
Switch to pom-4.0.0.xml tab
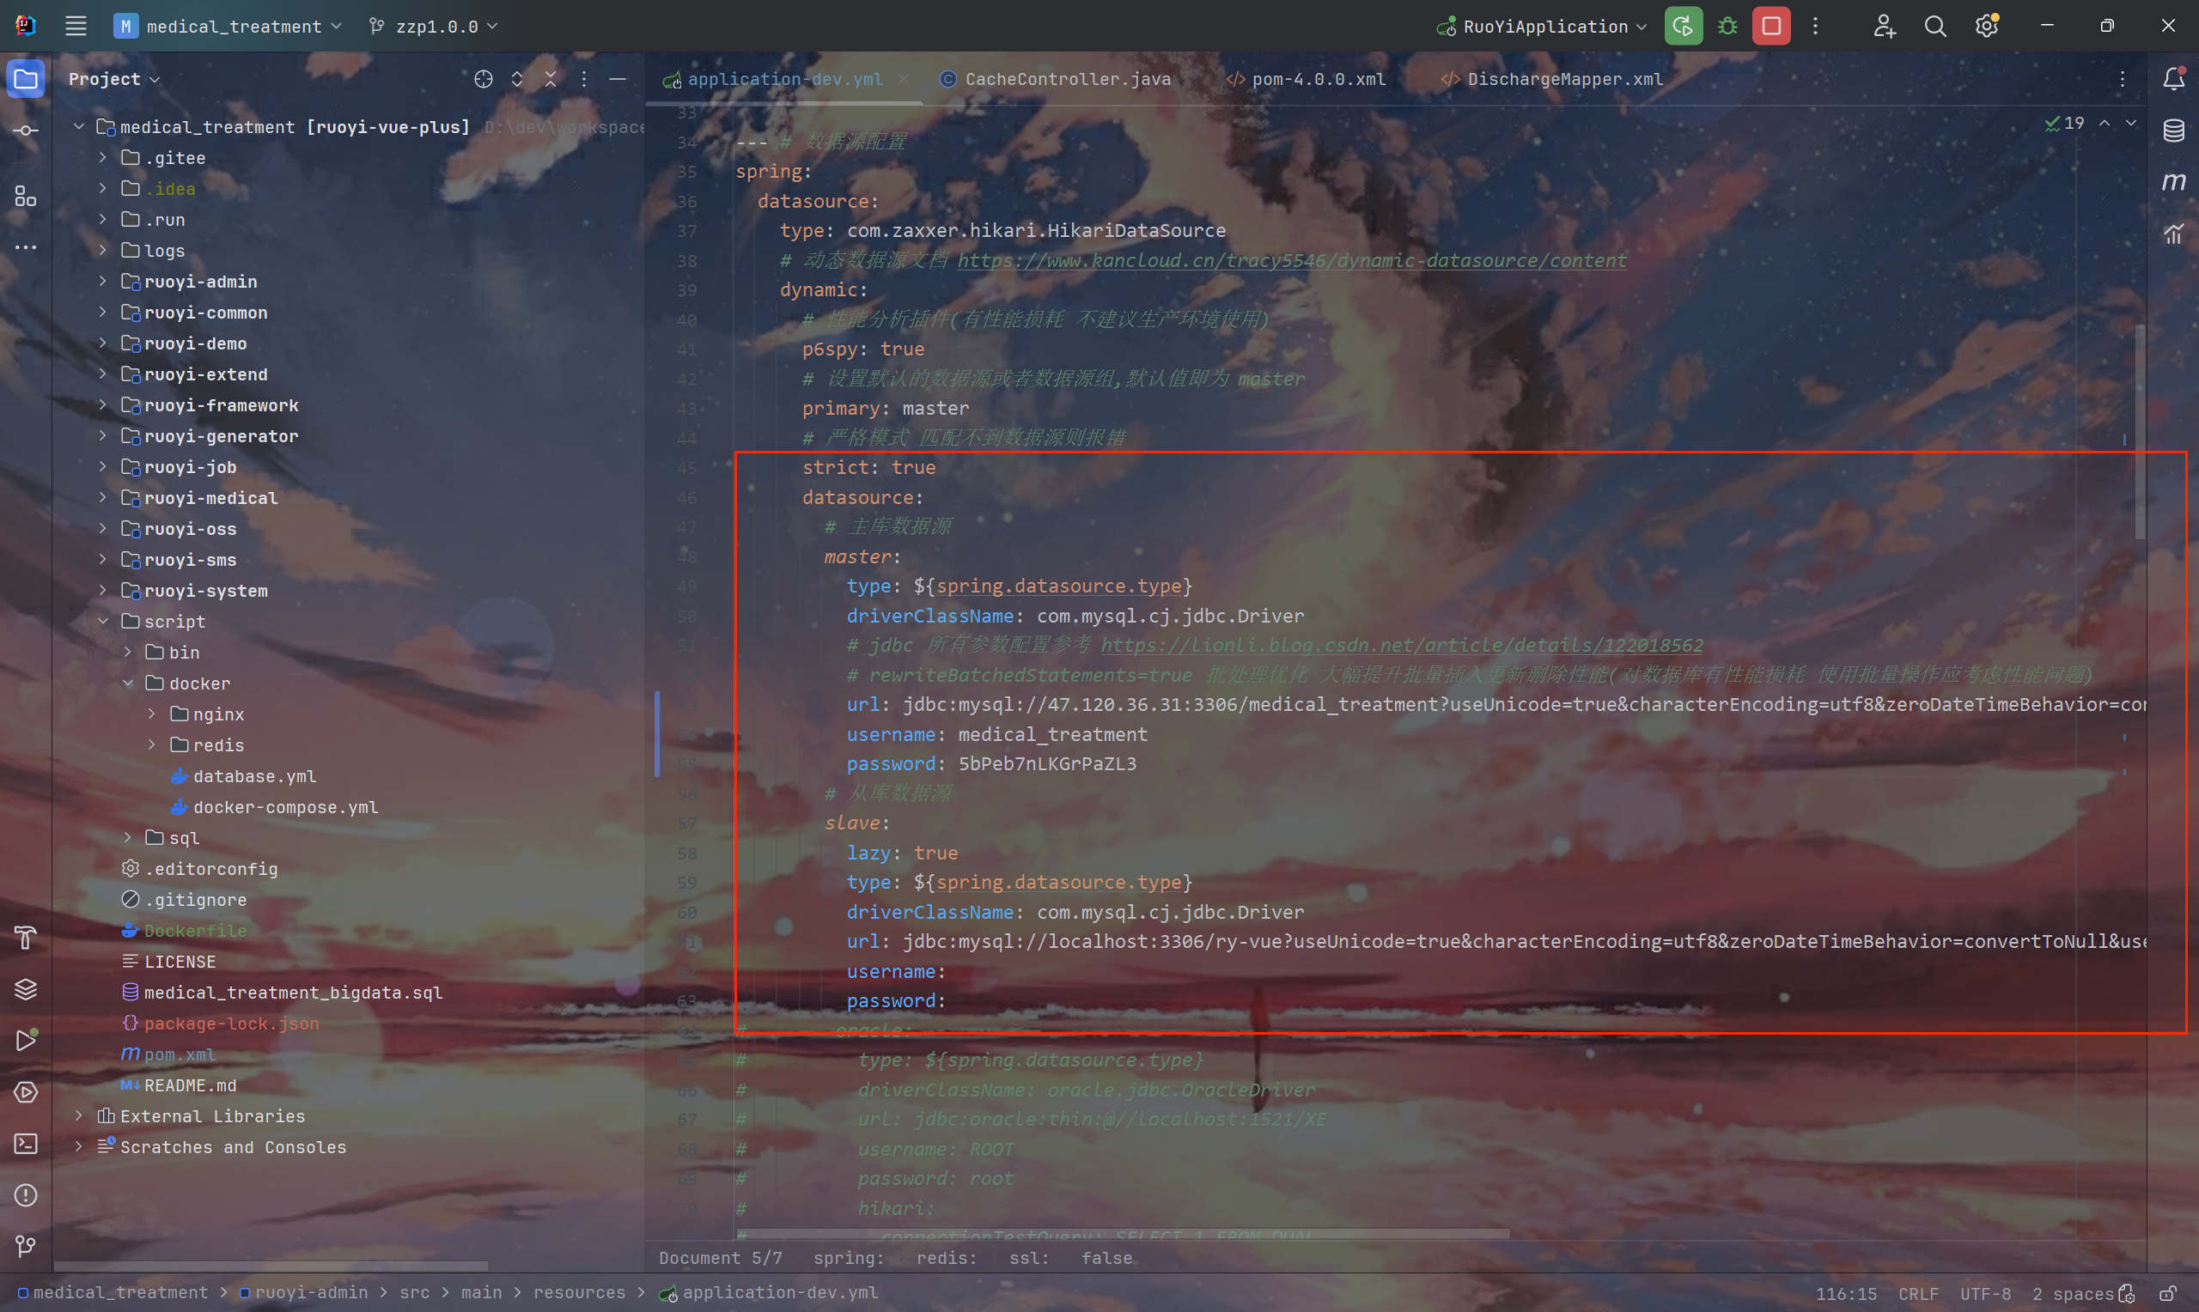point(1306,80)
